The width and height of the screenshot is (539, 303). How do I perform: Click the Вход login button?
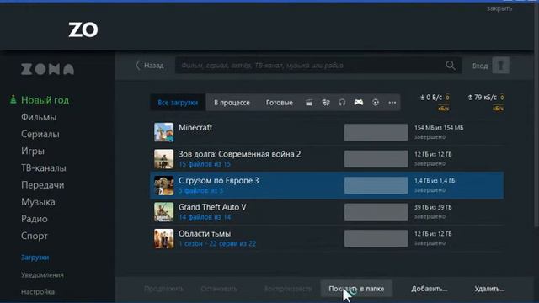coord(480,66)
